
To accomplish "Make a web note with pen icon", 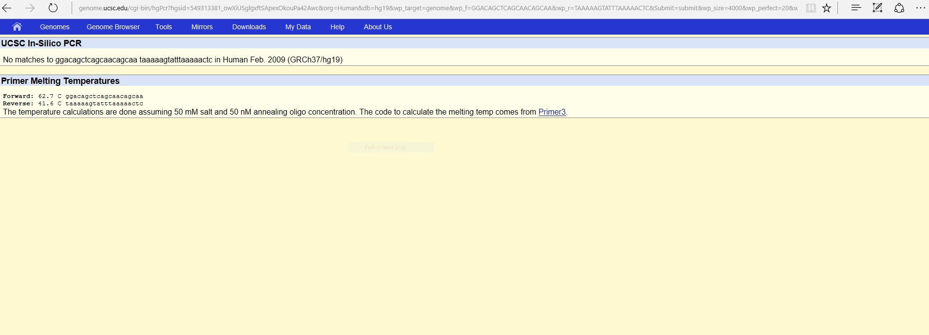I will (x=877, y=8).
